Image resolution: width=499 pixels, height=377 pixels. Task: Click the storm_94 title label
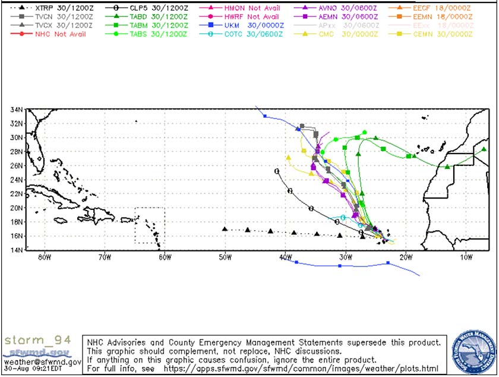37,340
